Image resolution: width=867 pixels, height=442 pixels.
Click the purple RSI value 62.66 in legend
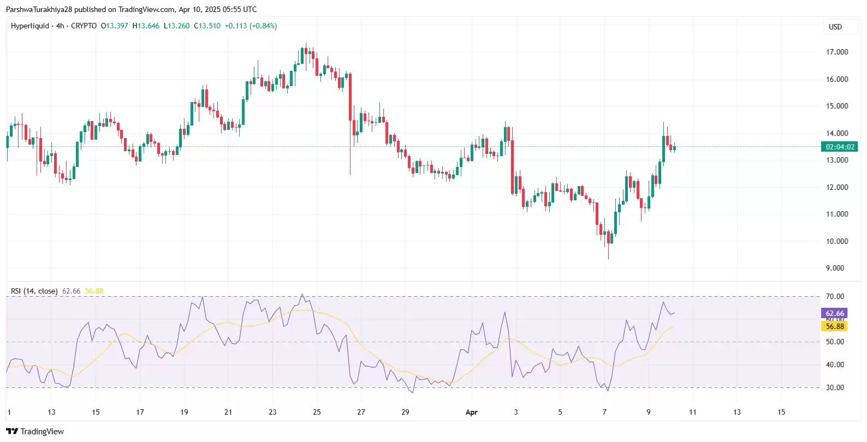pos(71,291)
